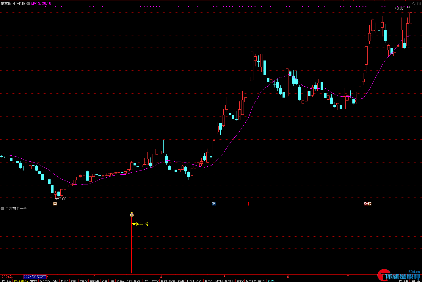422x282 pixels.
Task: Select the FSL indicator tab
Action: click(x=74, y=281)
